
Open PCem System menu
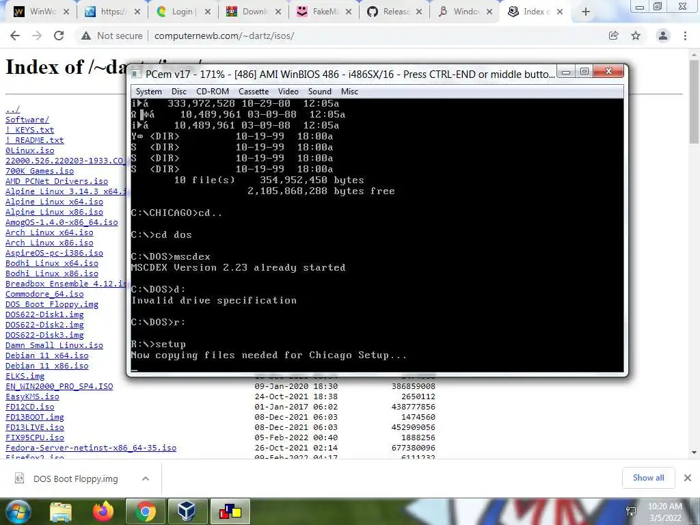pyautogui.click(x=148, y=92)
